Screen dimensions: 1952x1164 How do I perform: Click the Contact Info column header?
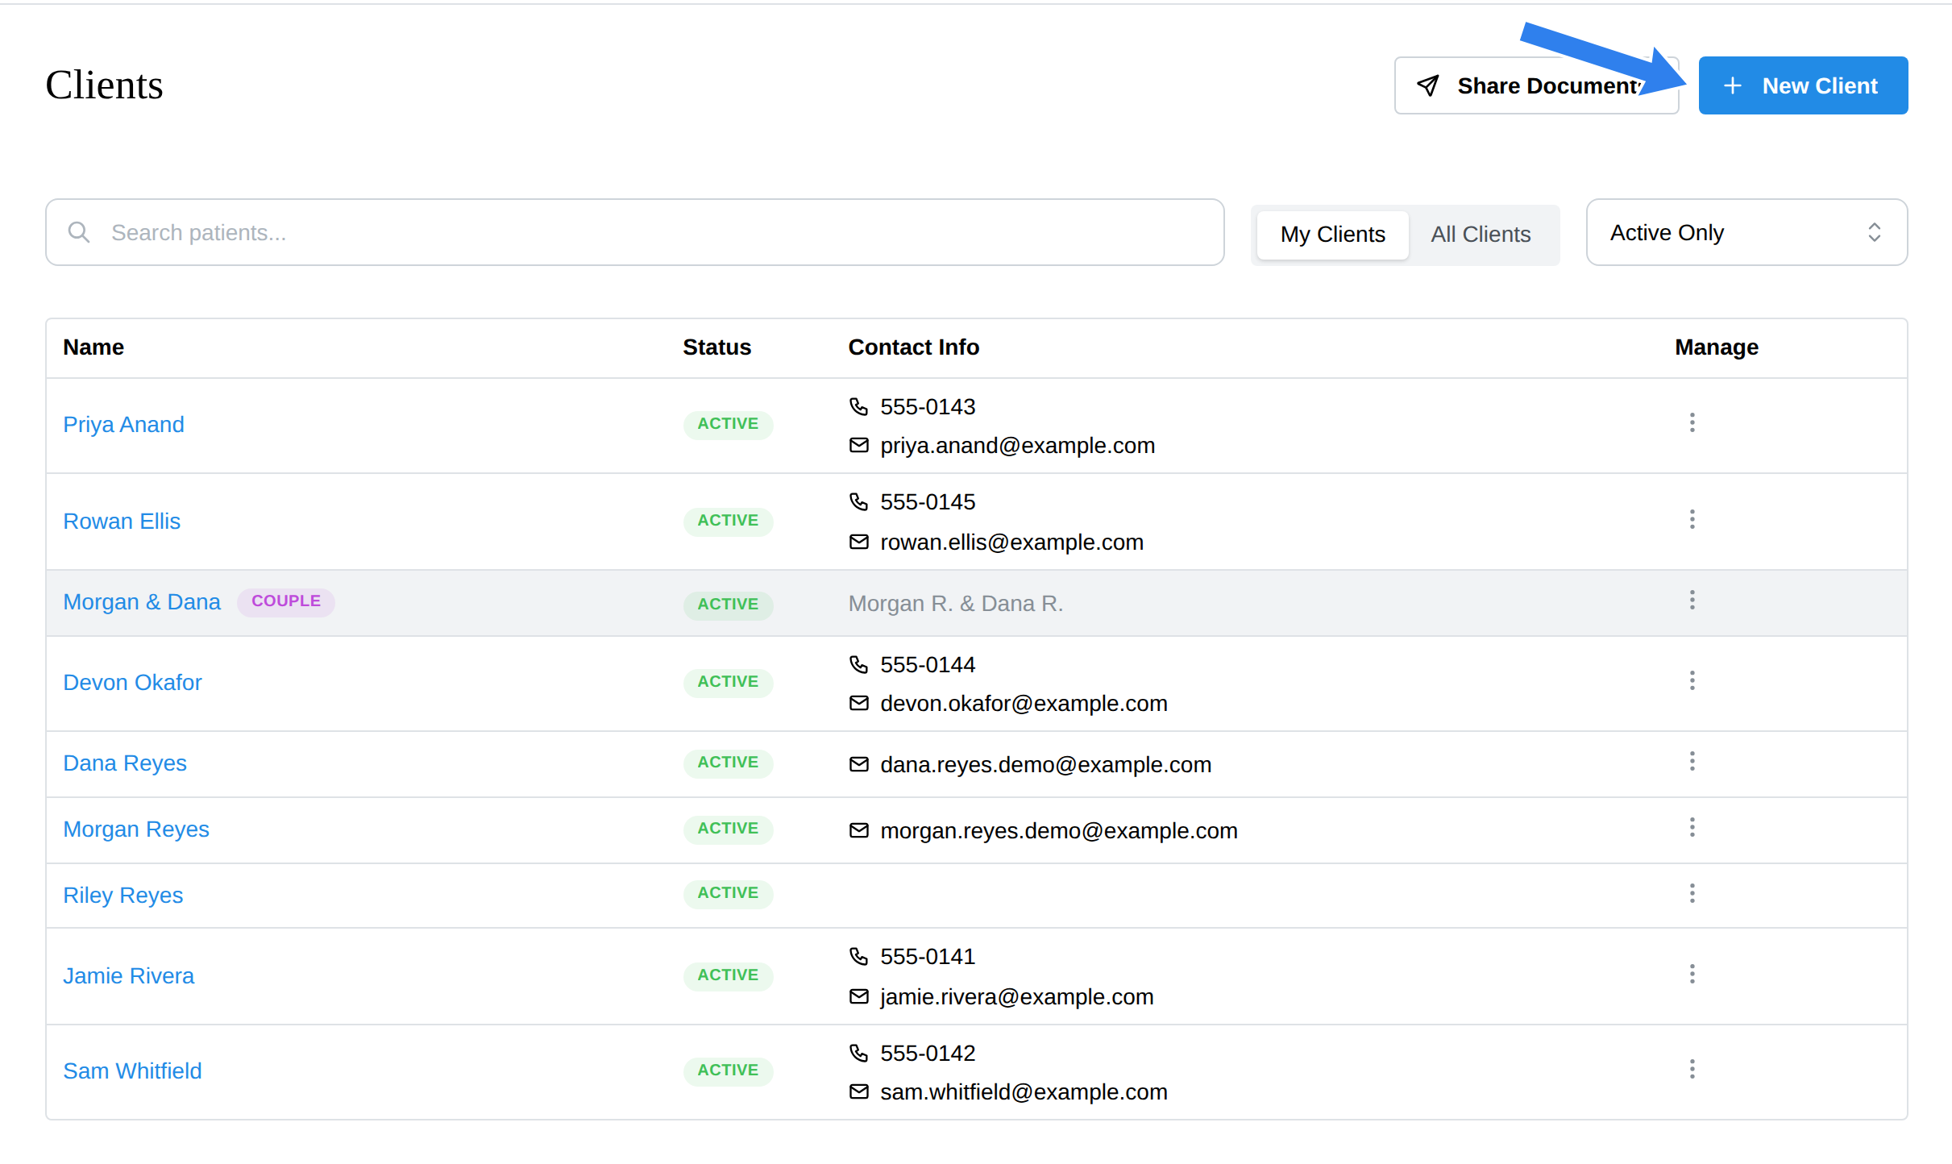(913, 347)
